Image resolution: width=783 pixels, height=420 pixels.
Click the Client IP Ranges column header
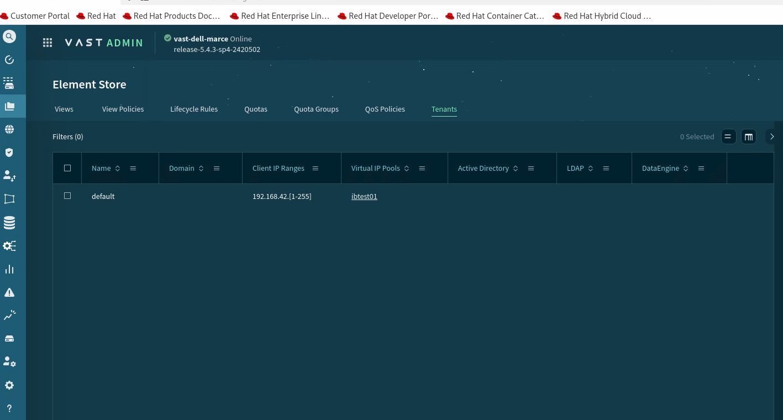[x=278, y=168]
